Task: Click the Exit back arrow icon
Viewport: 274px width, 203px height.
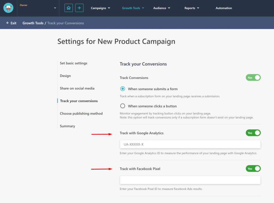Action: point(7,23)
